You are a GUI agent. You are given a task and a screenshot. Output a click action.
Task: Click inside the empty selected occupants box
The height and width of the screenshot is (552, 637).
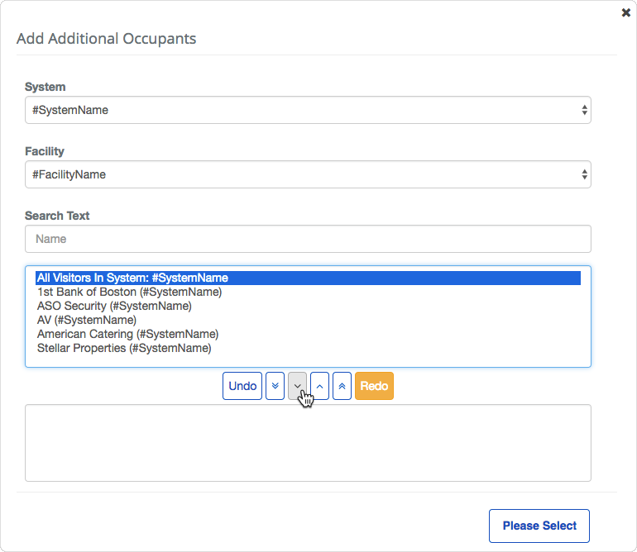point(308,442)
